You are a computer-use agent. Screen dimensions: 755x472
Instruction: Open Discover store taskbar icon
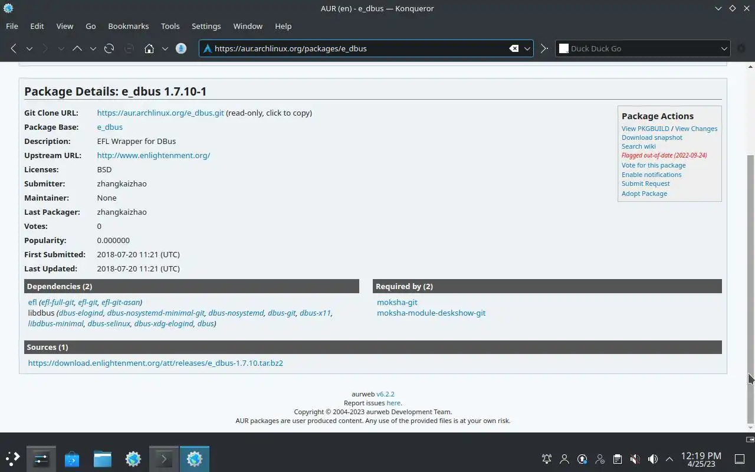click(x=71, y=458)
